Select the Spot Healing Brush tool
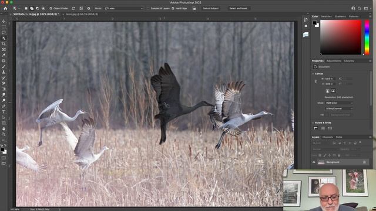376x211 pixels. click(4, 61)
